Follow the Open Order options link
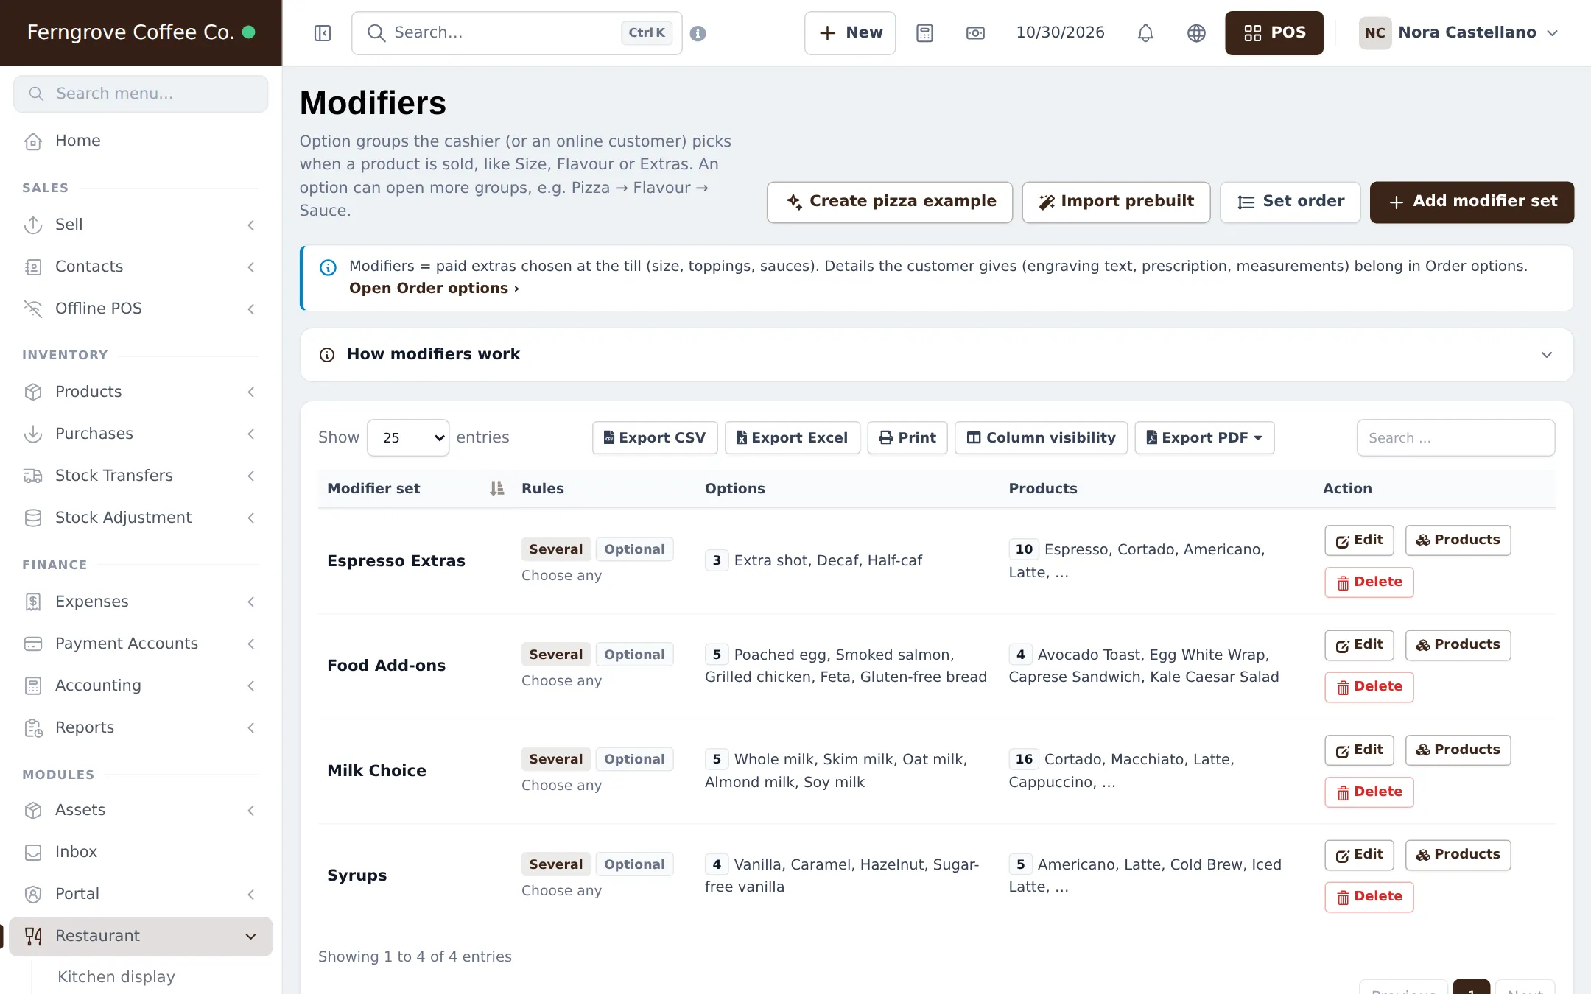This screenshot has width=1591, height=994. click(x=434, y=289)
